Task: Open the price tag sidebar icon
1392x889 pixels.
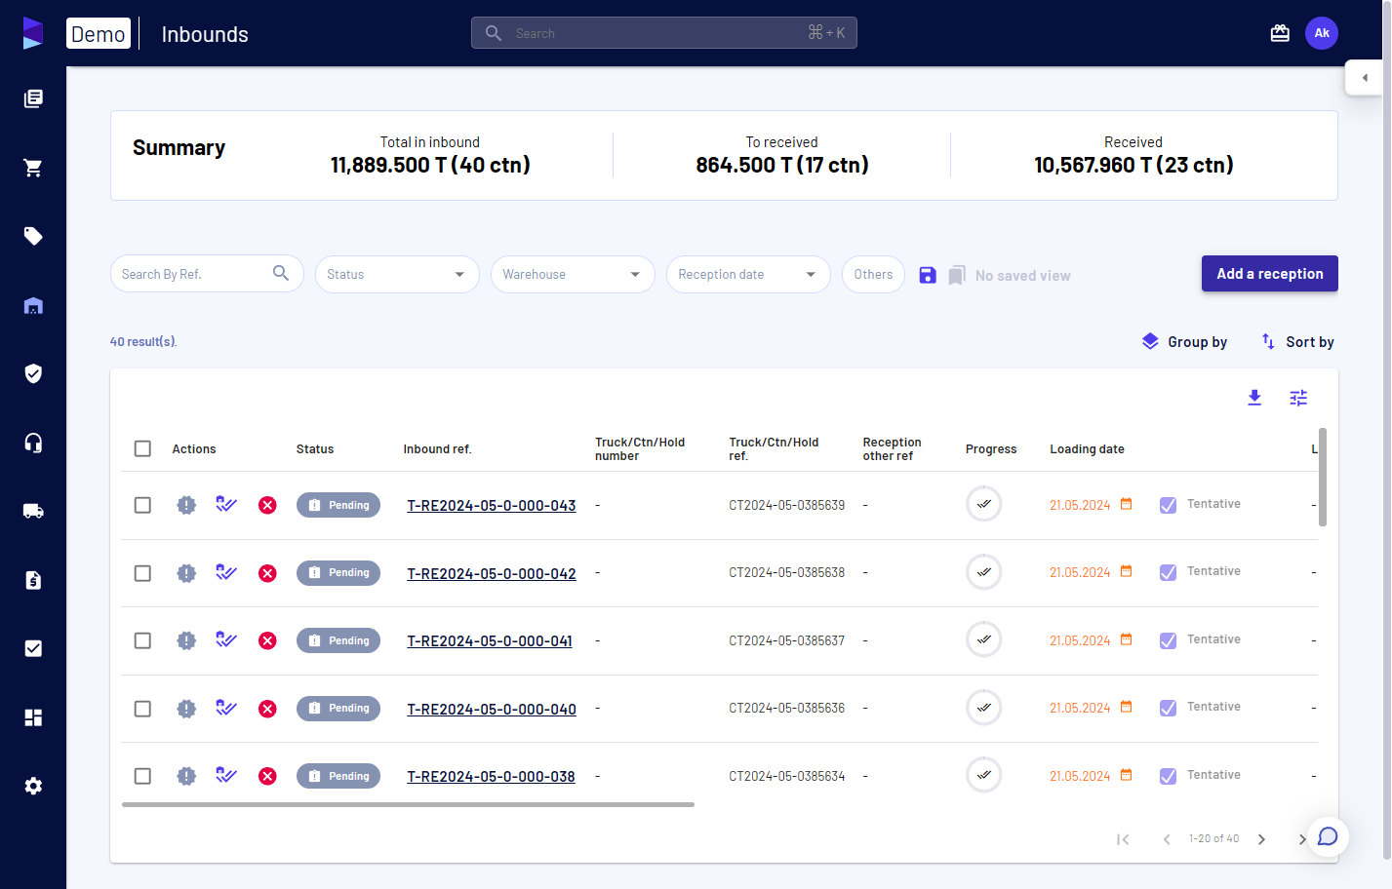Action: (33, 236)
